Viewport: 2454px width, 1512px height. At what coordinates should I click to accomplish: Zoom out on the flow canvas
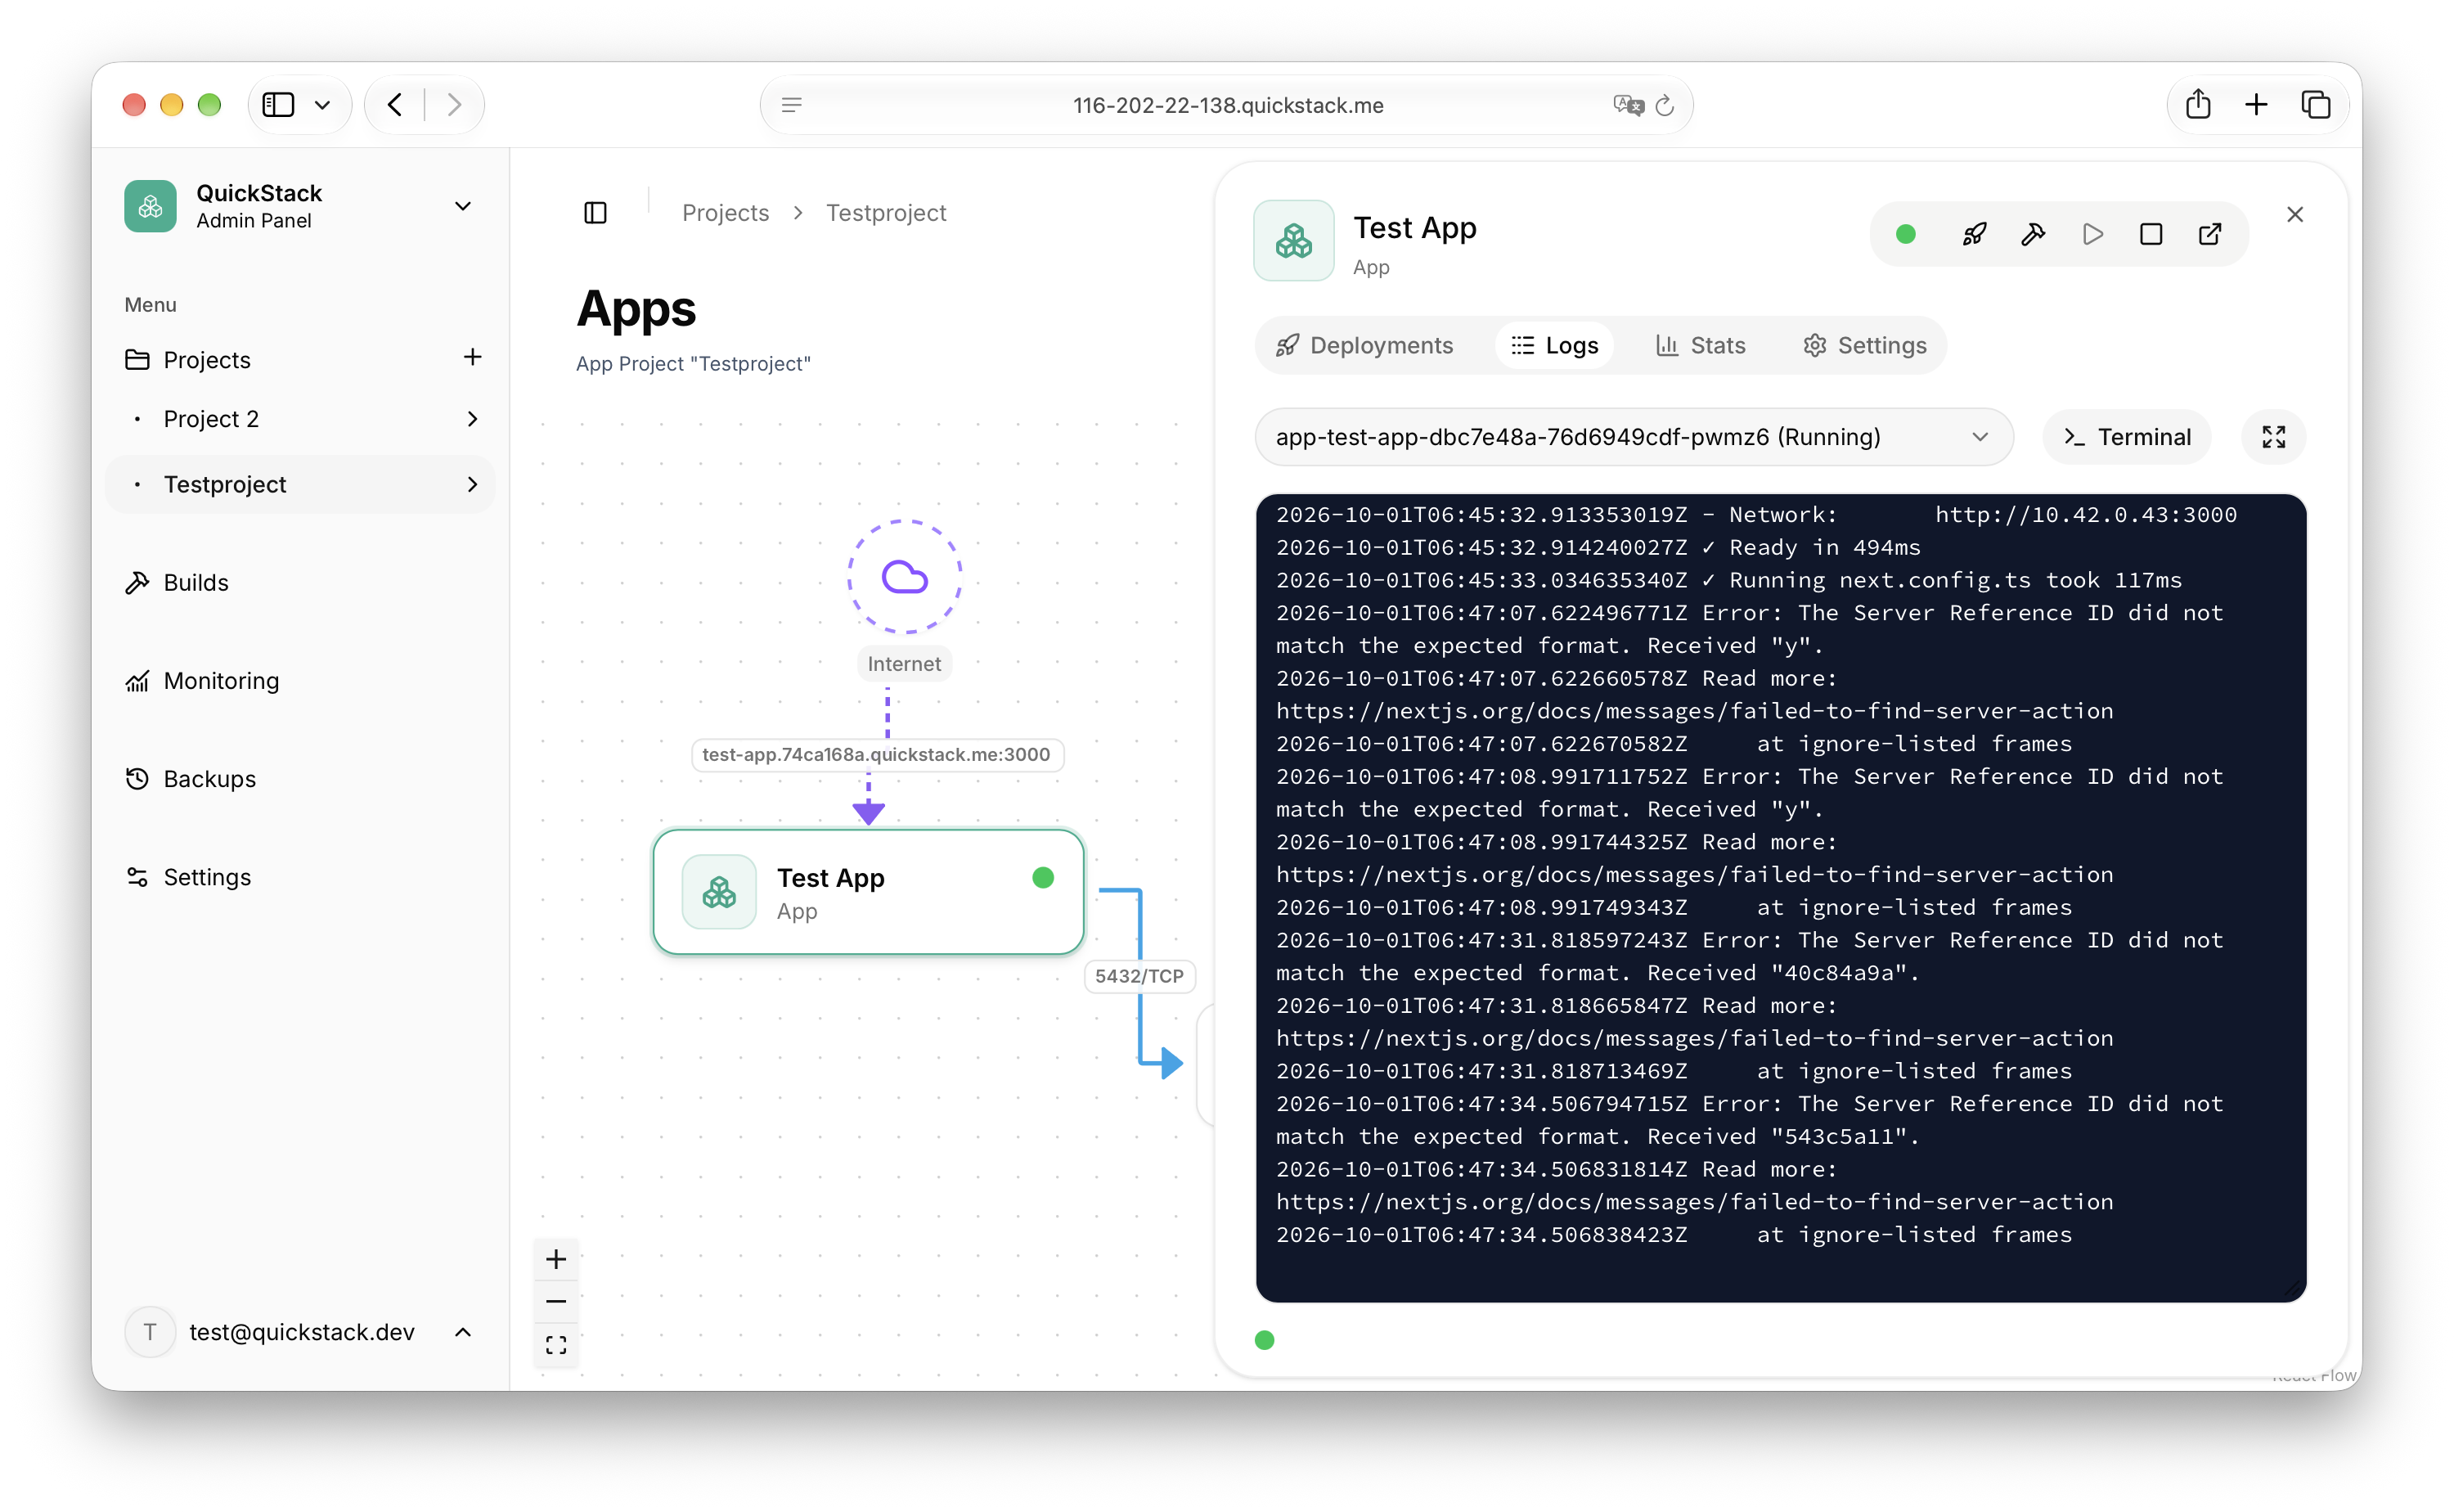pyautogui.click(x=557, y=1302)
